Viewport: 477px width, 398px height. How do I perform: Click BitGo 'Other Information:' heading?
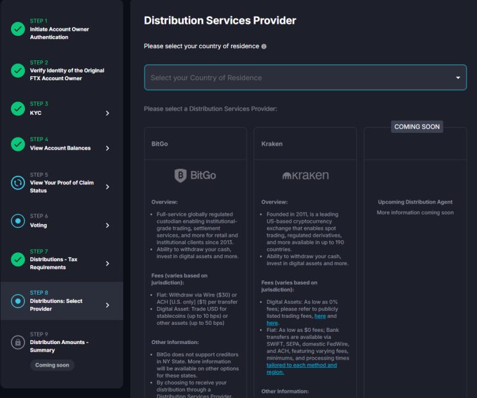(x=175, y=342)
